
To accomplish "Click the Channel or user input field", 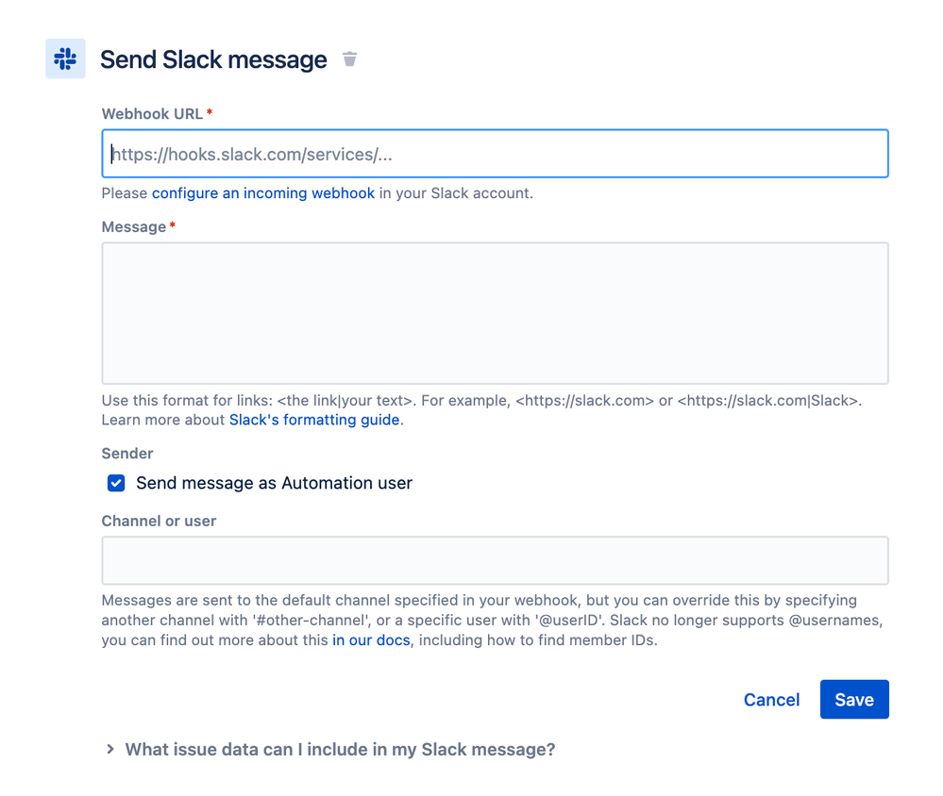I will [x=495, y=560].
